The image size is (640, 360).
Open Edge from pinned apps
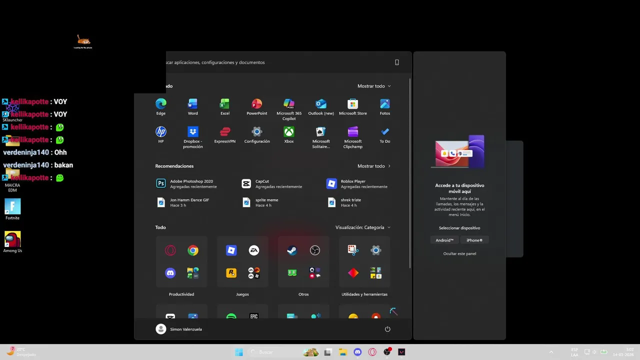tap(160, 107)
